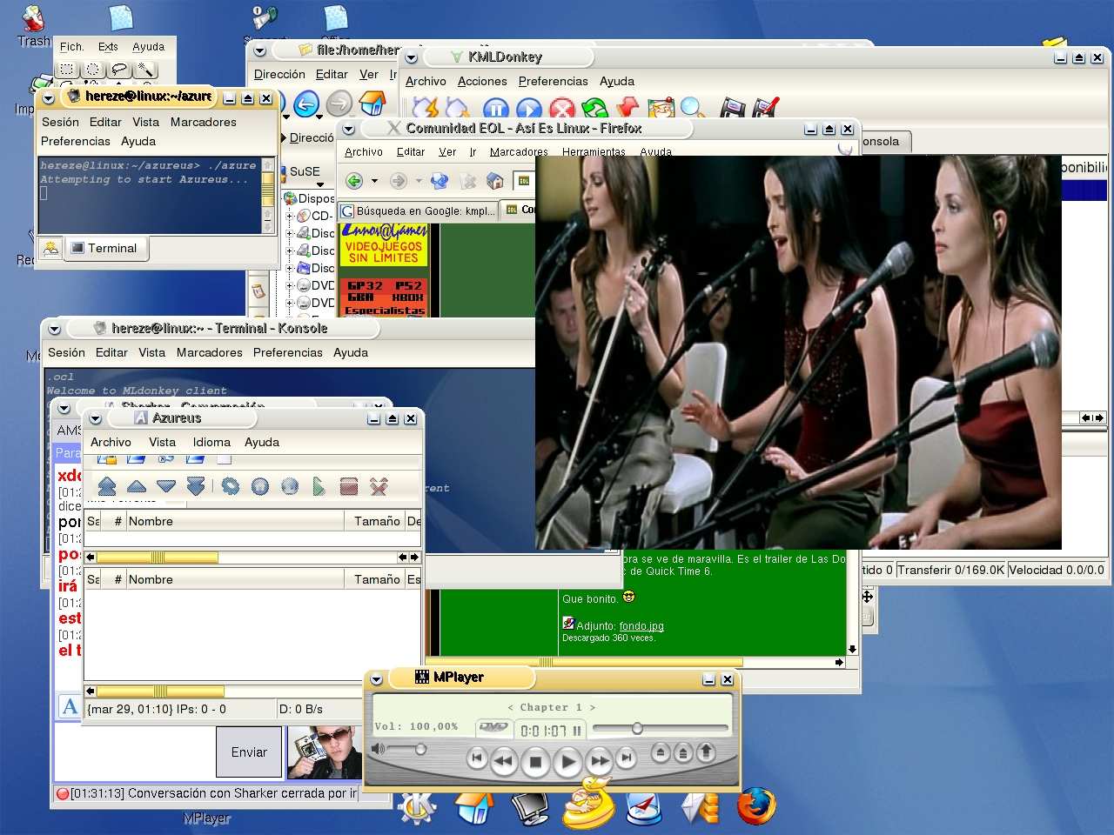The height and width of the screenshot is (835, 1114).
Task: Click the magnifier search icon in KMLDonkey toolbar
Action: 693,109
